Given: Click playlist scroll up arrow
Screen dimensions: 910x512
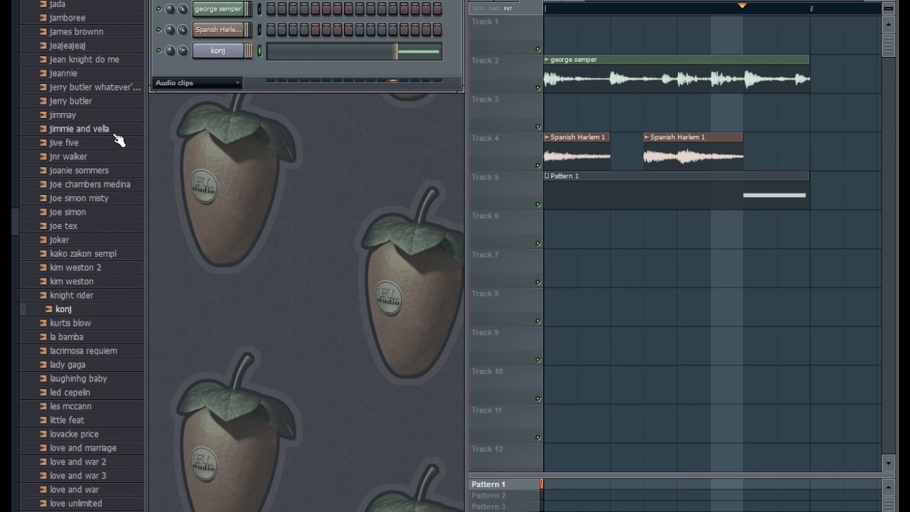Looking at the screenshot, I should click(x=888, y=23).
